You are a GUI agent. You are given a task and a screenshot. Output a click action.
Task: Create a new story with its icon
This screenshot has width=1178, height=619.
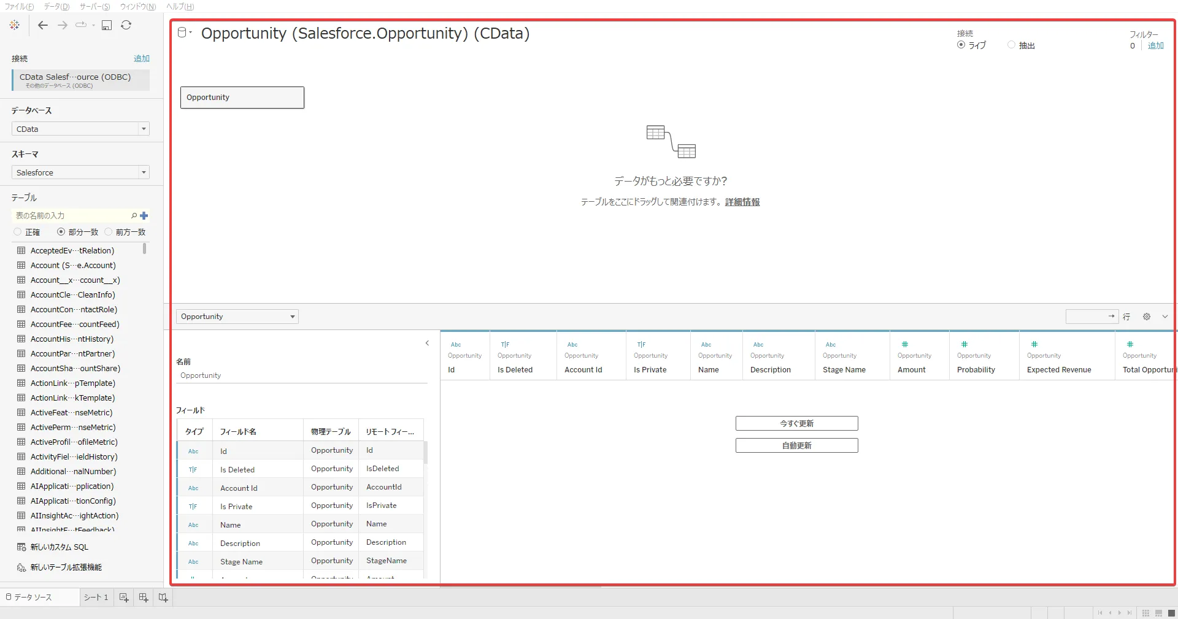coord(162,597)
